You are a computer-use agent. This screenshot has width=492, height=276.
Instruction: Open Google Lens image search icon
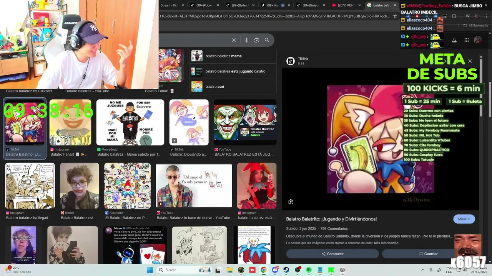click(257, 40)
